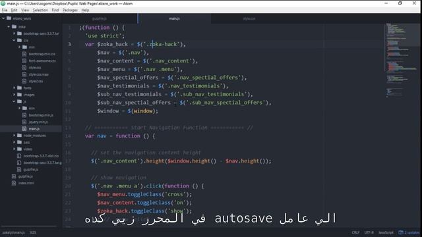The image size is (422, 237).
Task: Click the bootstrap.min.css file icon
Action: [x=24, y=54]
